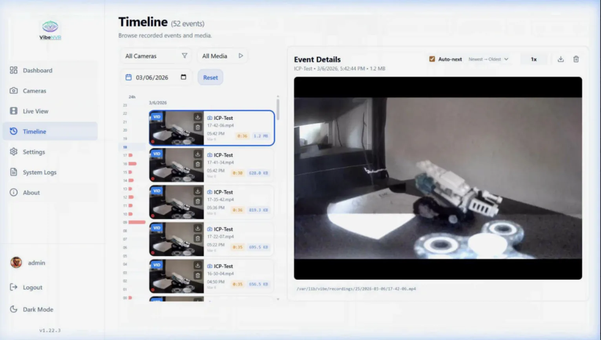Delete current event using Event Details trash icon
601x340 pixels.
point(576,59)
